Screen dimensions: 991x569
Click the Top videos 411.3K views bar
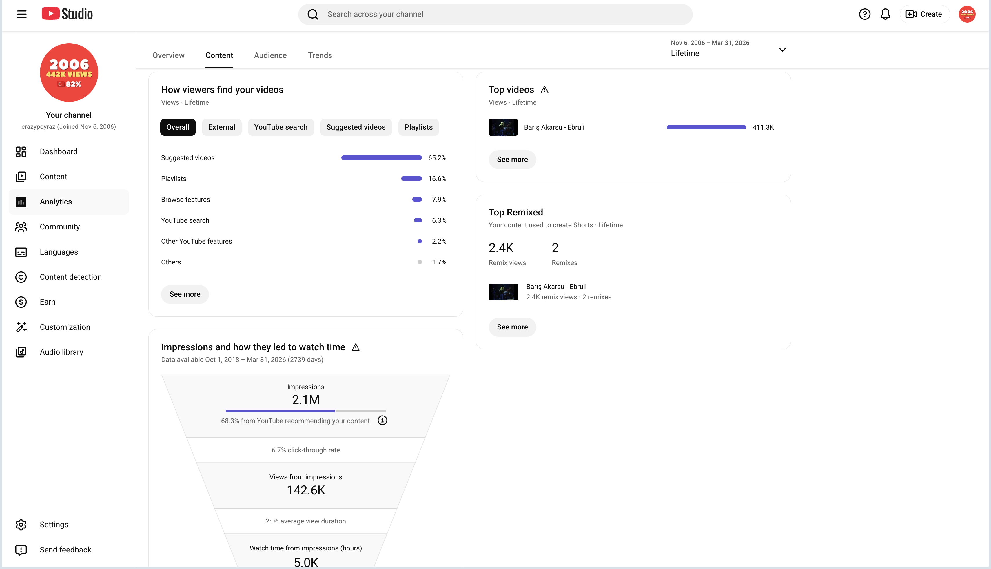click(706, 127)
